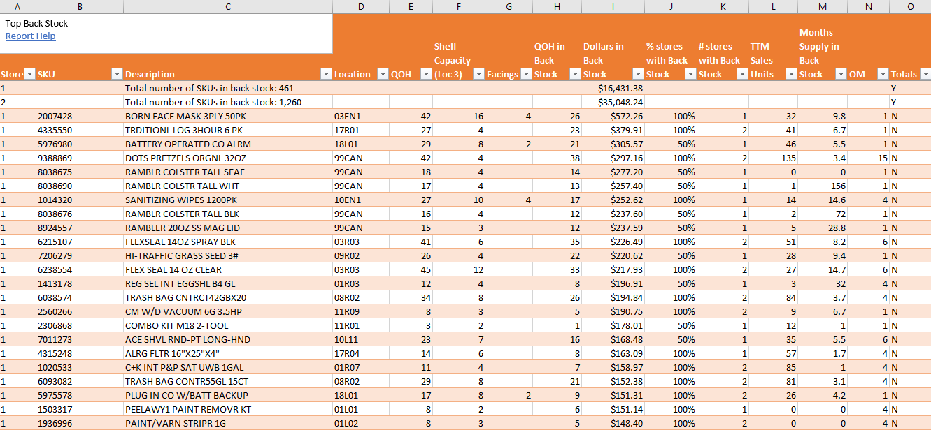Select location cell 01R07

click(x=361, y=367)
